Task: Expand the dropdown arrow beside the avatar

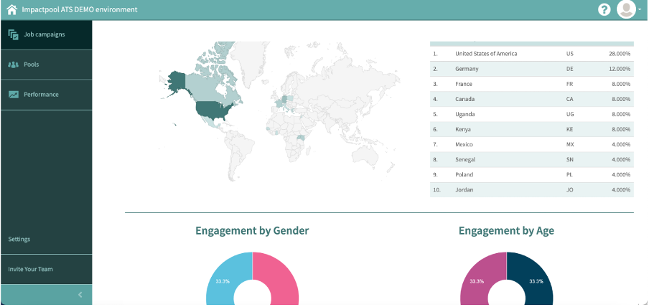Action: (640, 10)
